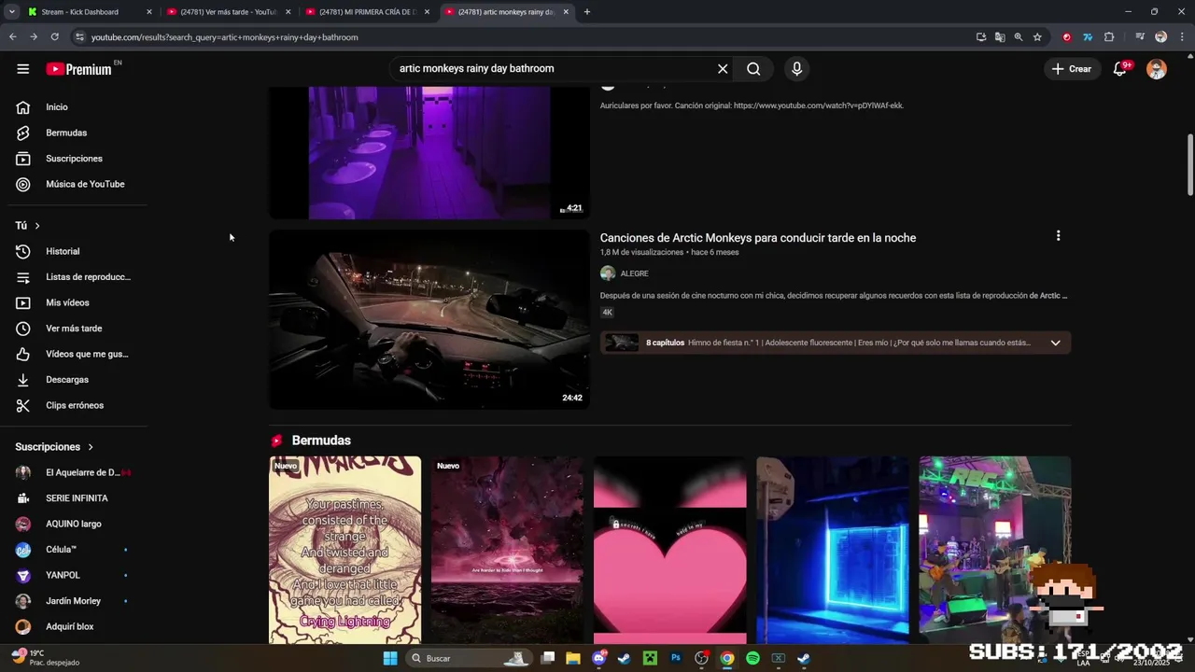Open the ALEGRE channel link
Image resolution: width=1195 pixels, height=672 pixels.
pyautogui.click(x=634, y=273)
